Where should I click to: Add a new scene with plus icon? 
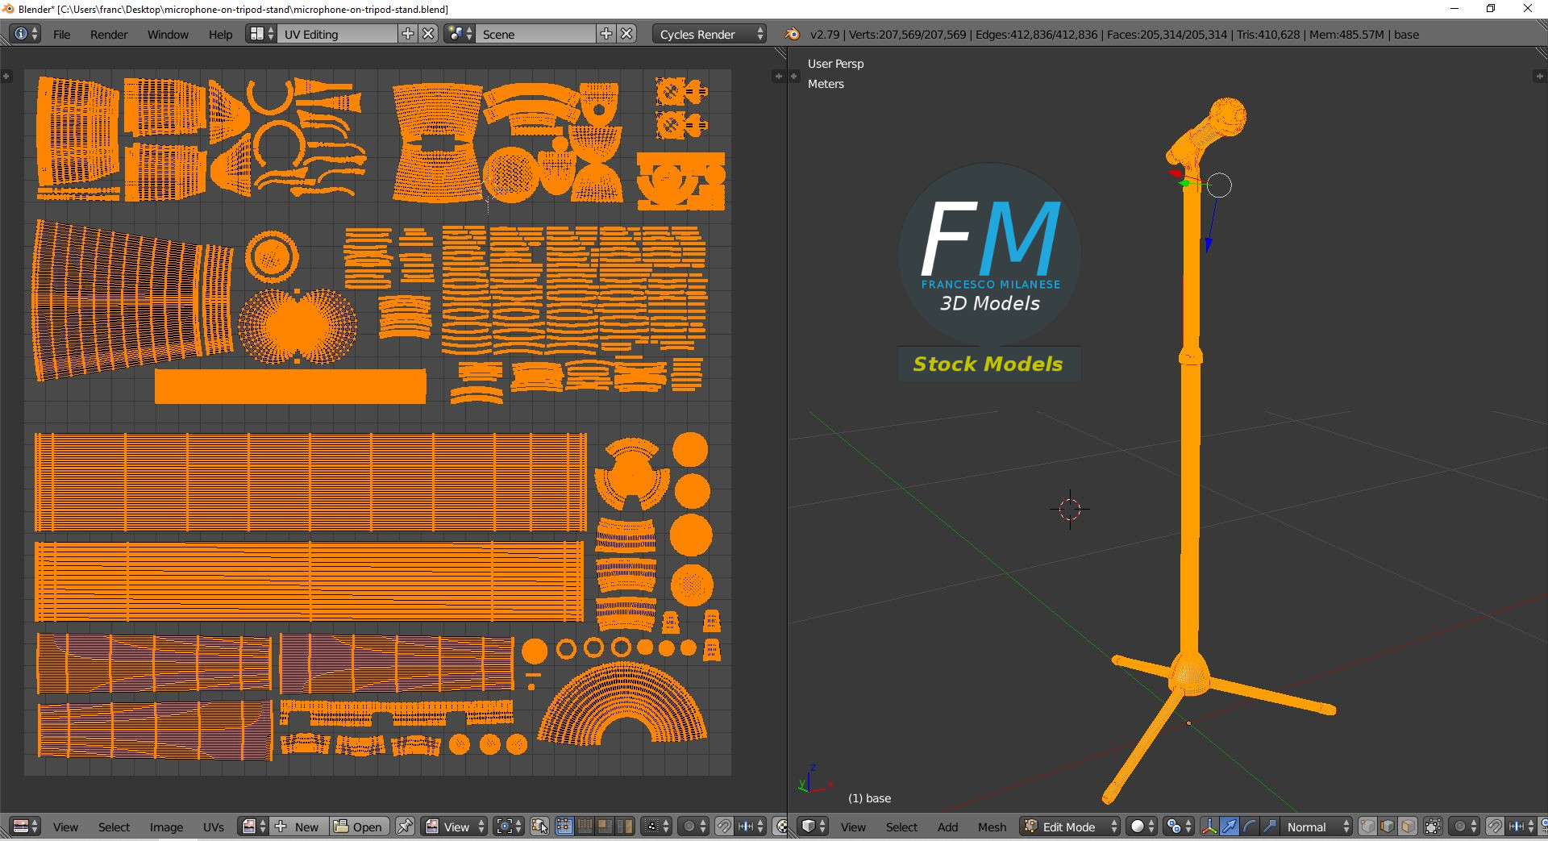pos(606,34)
